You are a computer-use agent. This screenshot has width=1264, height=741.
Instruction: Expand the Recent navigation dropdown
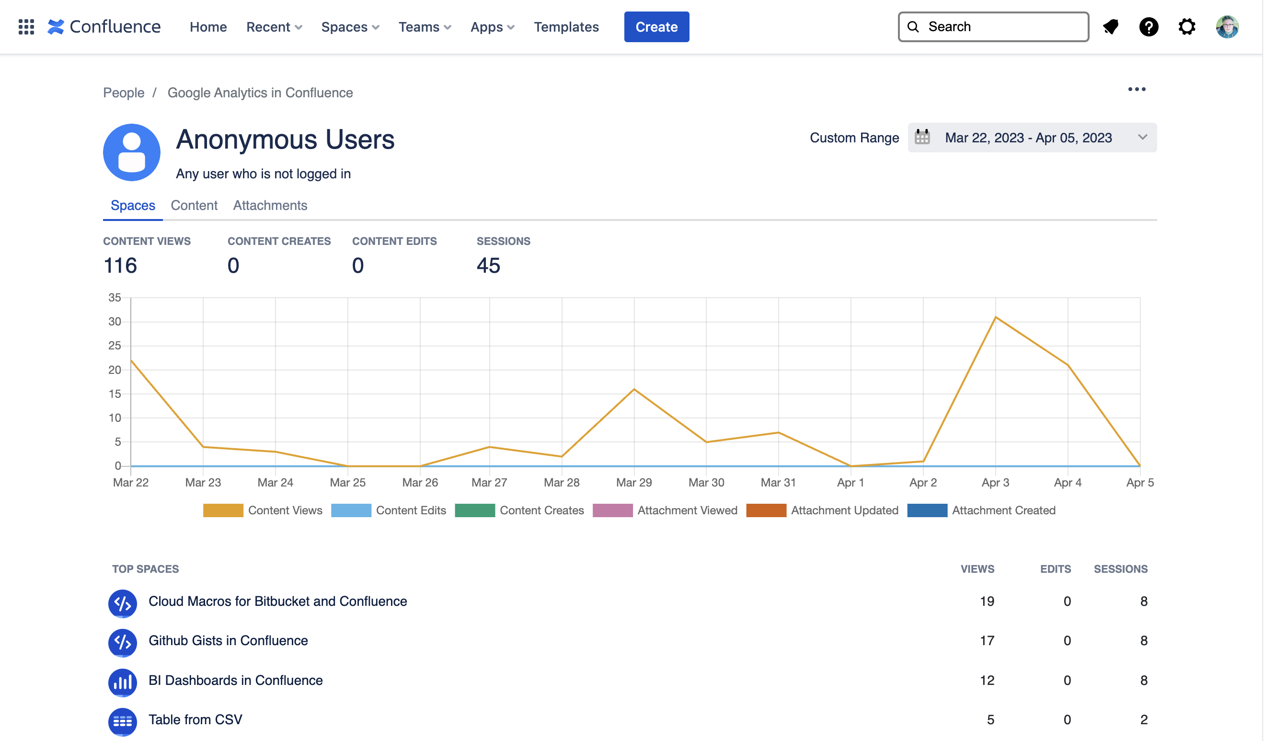point(274,27)
